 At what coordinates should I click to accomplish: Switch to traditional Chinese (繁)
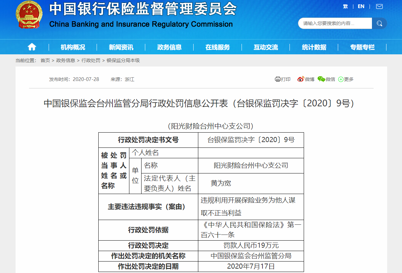pos(345,6)
